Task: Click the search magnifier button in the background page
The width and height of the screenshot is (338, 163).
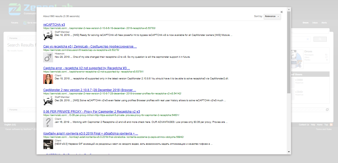Action: (x=320, y=39)
